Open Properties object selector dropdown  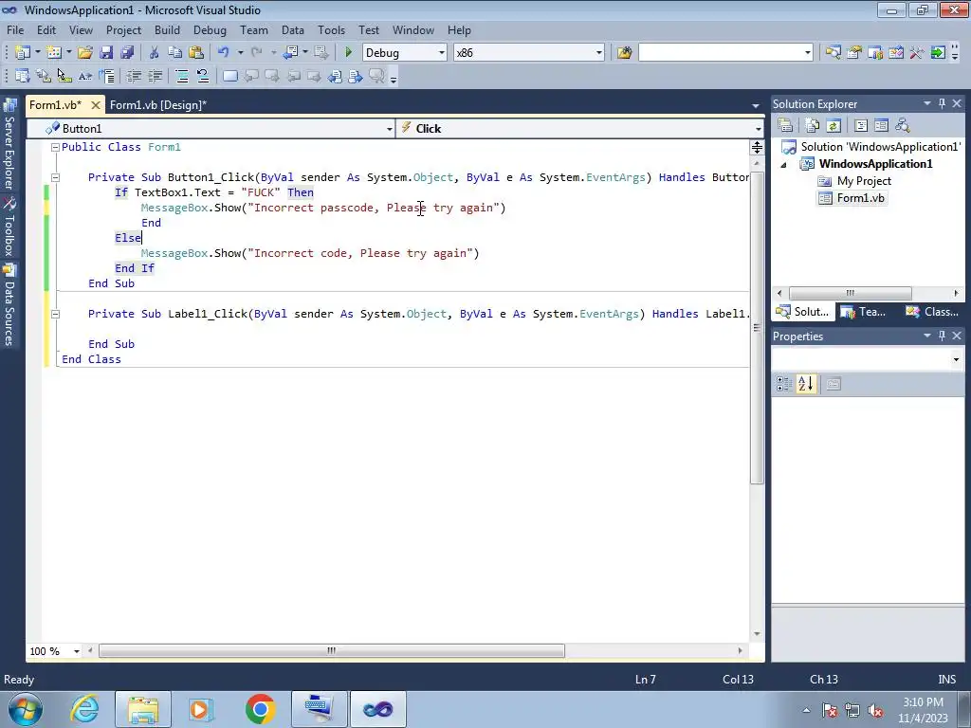point(956,359)
